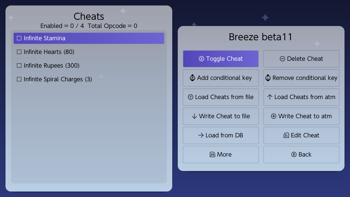Click the L stick icon beside Remove conditional key
Image resolution: width=350 pixels, height=197 pixels.
tap(268, 78)
